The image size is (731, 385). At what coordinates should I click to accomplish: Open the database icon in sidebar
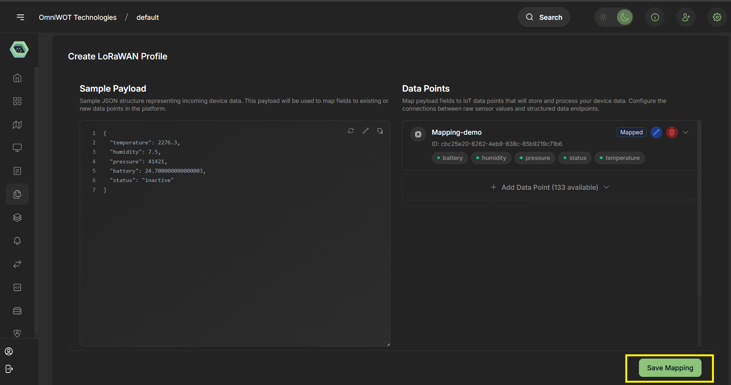17,310
